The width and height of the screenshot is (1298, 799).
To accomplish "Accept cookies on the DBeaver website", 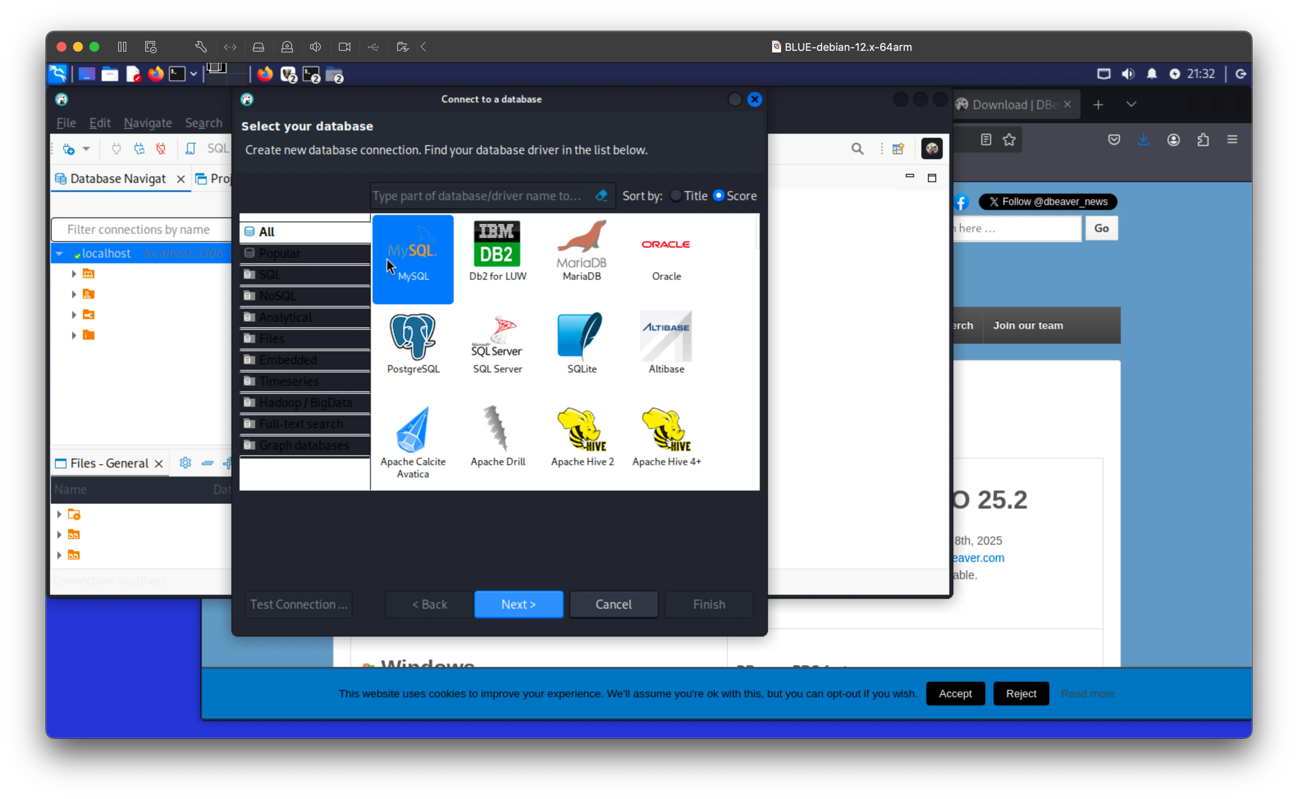I will [955, 693].
